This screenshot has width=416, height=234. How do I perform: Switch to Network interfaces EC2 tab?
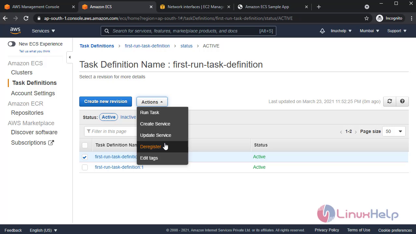(196, 7)
